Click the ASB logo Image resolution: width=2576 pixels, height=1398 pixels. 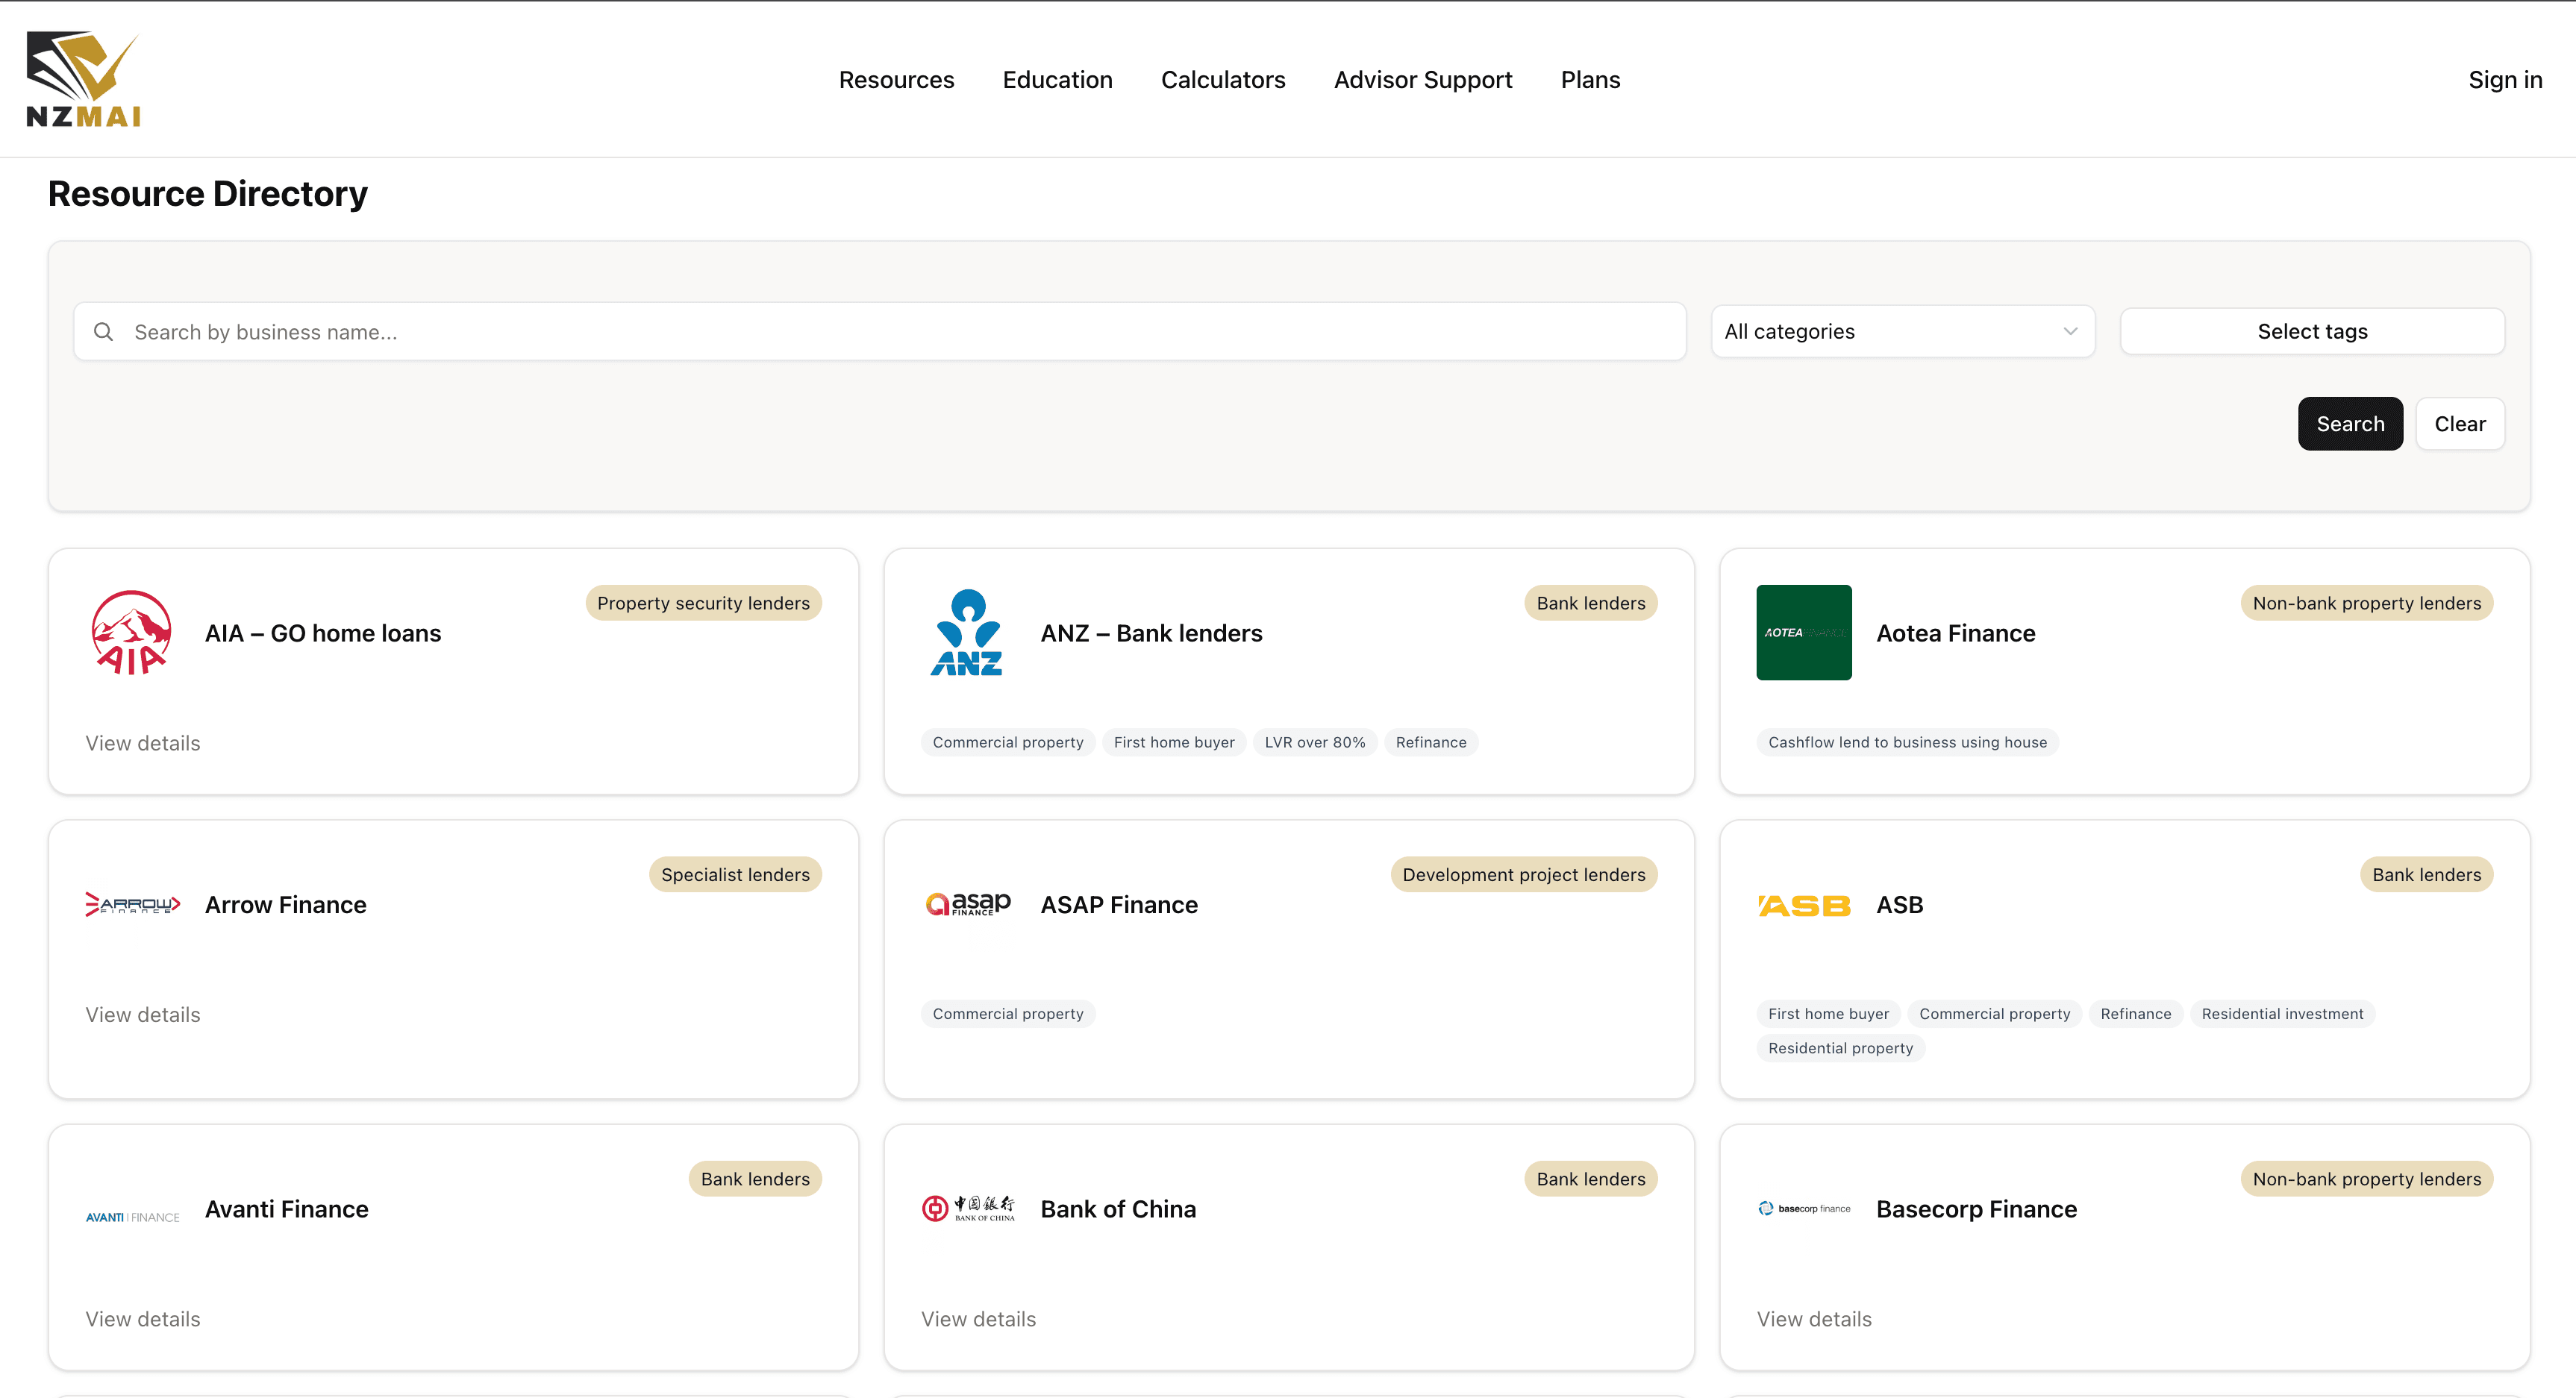pyautogui.click(x=1803, y=905)
